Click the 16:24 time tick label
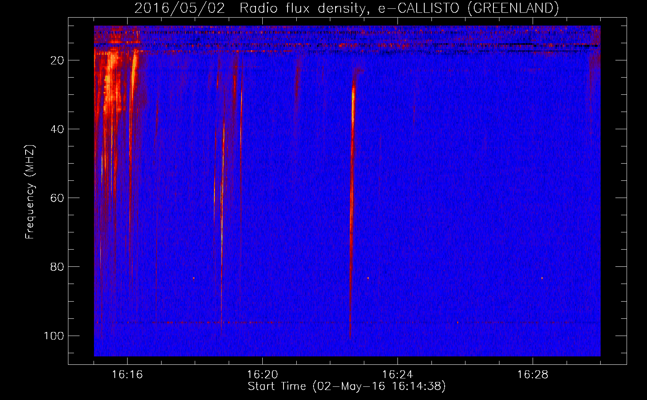 tap(397, 375)
